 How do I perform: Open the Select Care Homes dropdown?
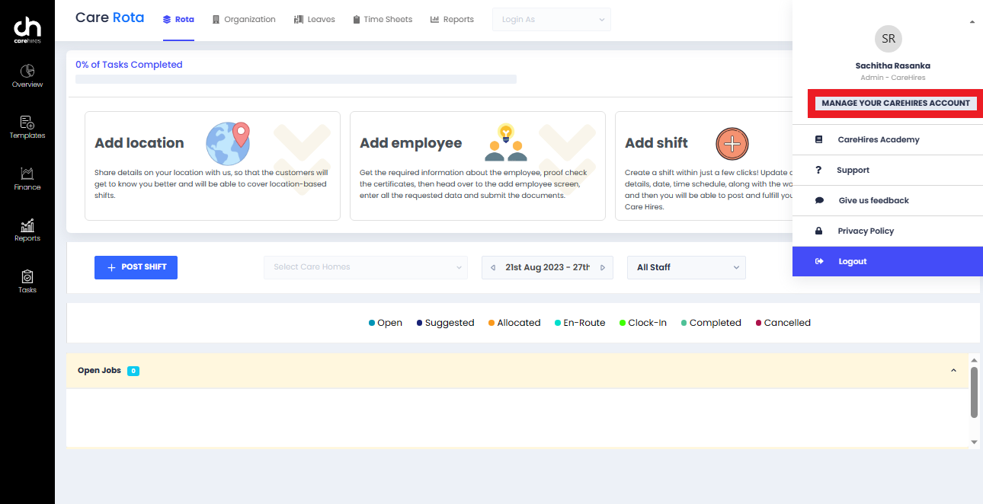click(365, 267)
